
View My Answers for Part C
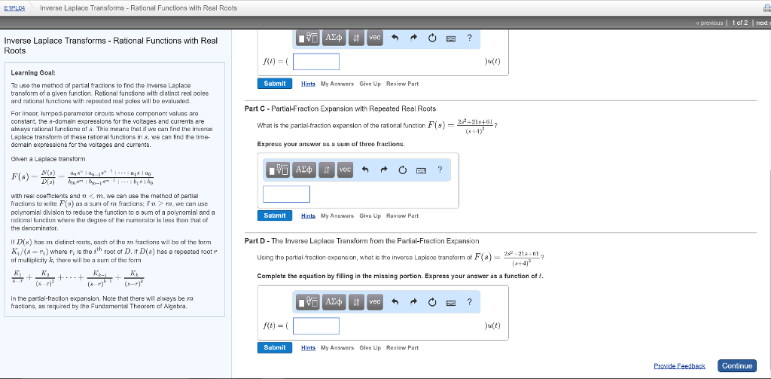click(x=337, y=216)
